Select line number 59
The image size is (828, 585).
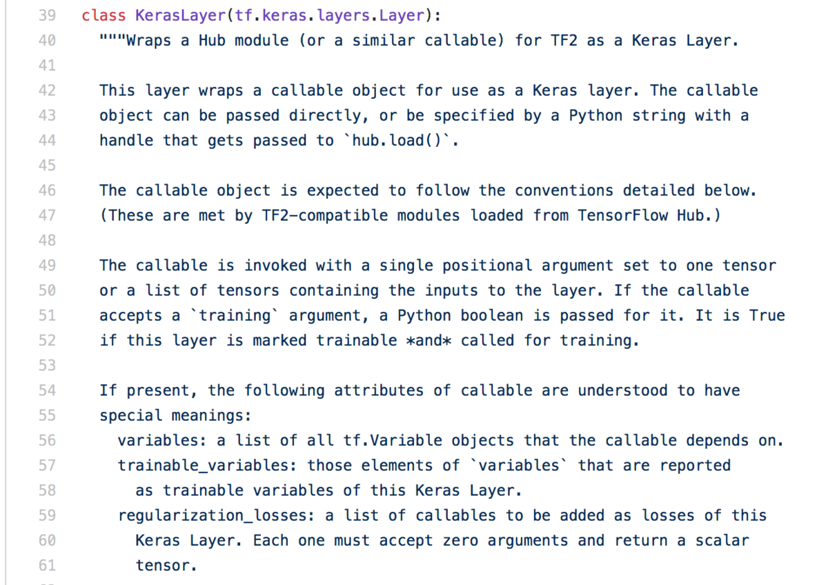[x=47, y=516]
